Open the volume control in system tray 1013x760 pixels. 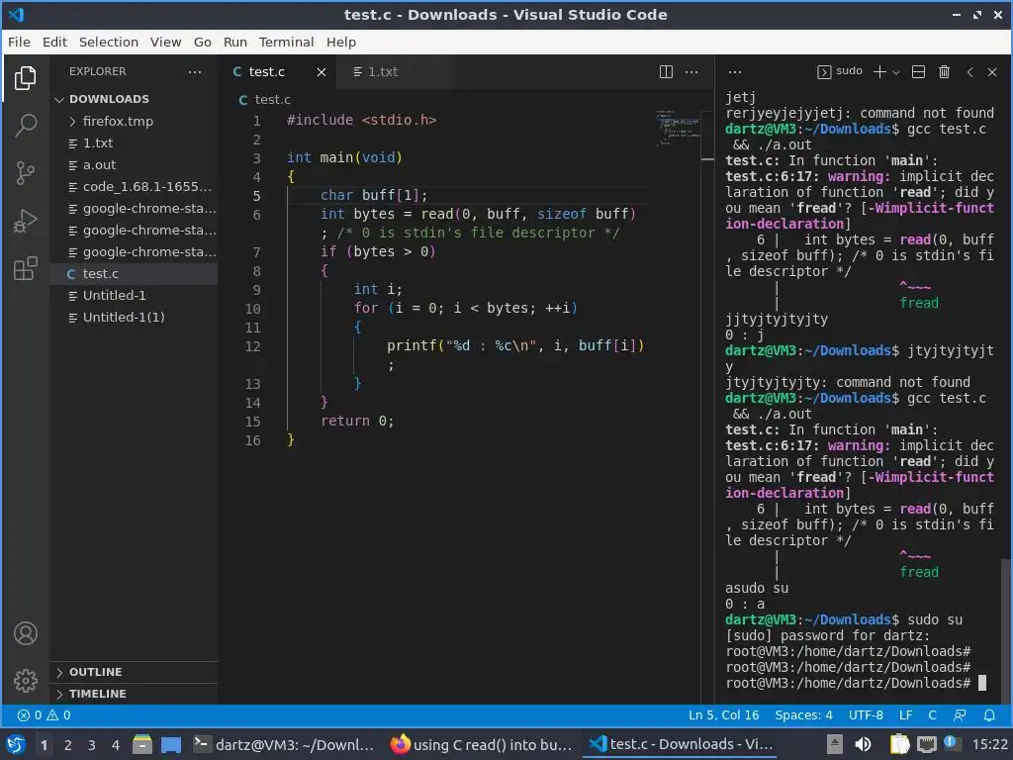(863, 744)
